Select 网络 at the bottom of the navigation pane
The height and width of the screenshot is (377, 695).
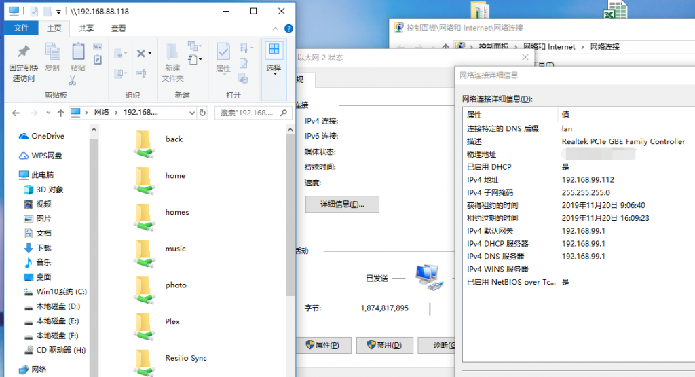pyautogui.click(x=33, y=370)
